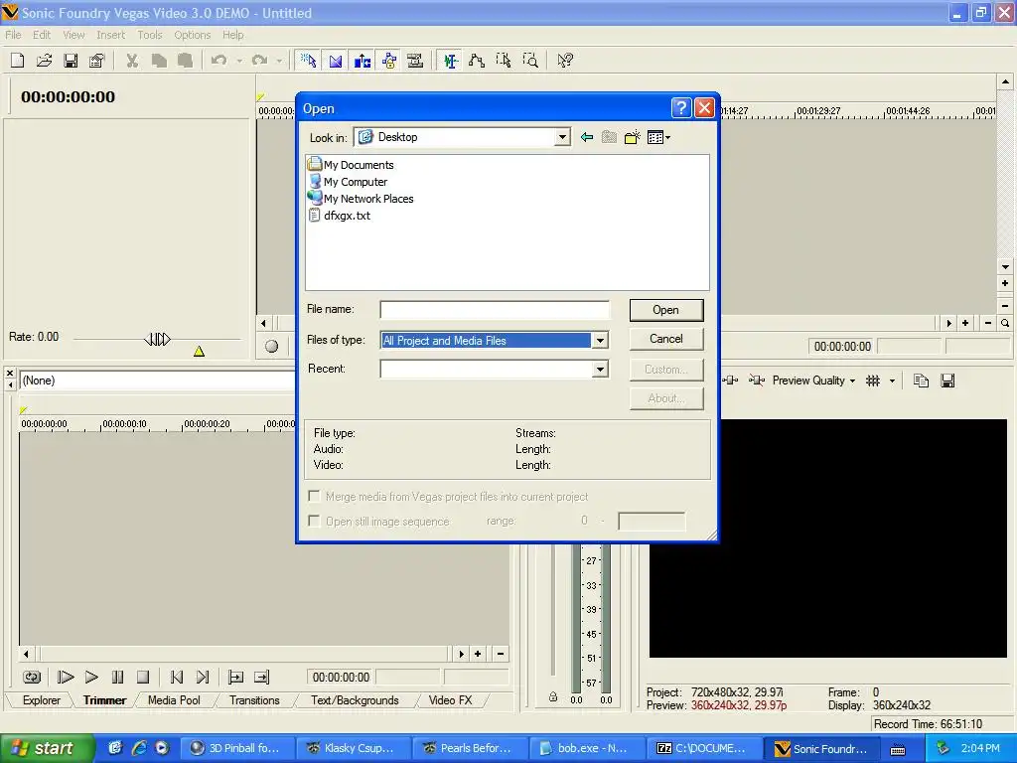This screenshot has width=1017, height=763.
Task: Open the Redo history dropdown arrow
Action: click(279, 61)
